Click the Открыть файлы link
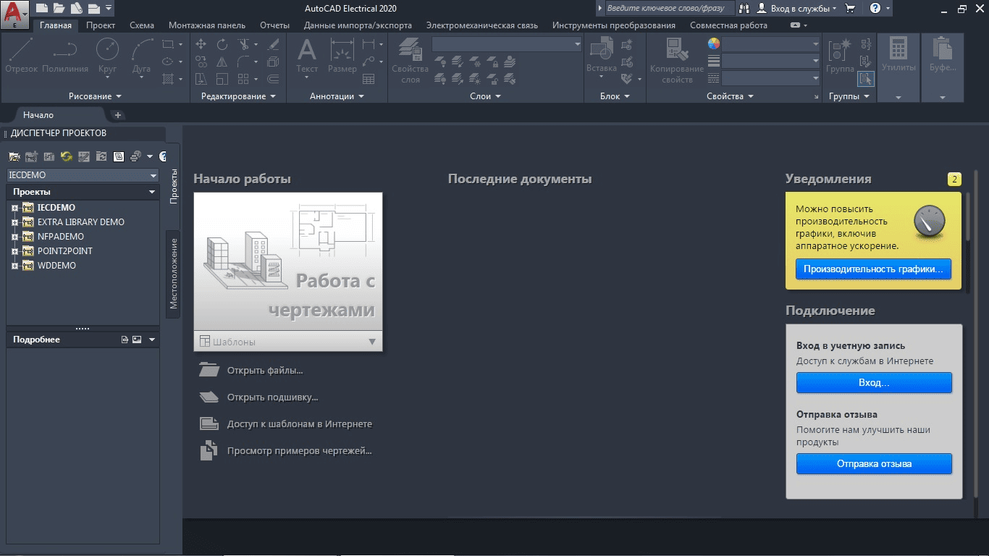This screenshot has width=989, height=556. (x=265, y=370)
